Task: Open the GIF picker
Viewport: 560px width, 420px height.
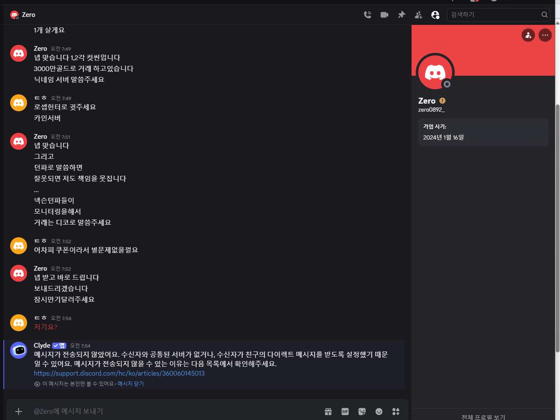Action: (x=345, y=412)
